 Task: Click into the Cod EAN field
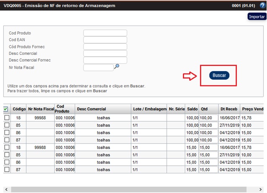point(105,40)
